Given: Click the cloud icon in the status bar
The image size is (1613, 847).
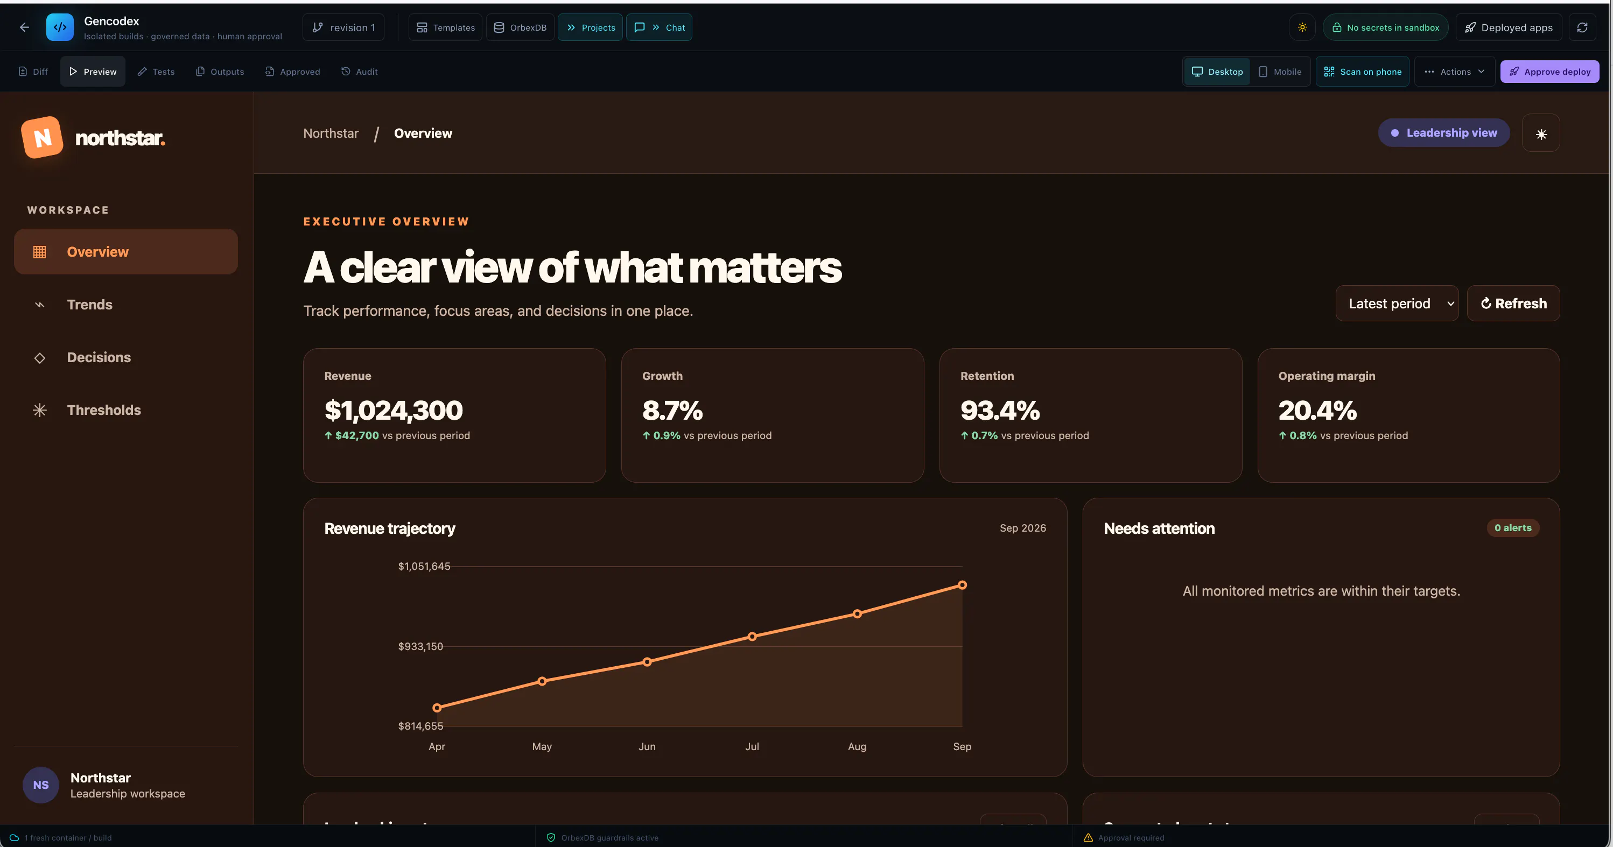Looking at the screenshot, I should tap(15, 838).
